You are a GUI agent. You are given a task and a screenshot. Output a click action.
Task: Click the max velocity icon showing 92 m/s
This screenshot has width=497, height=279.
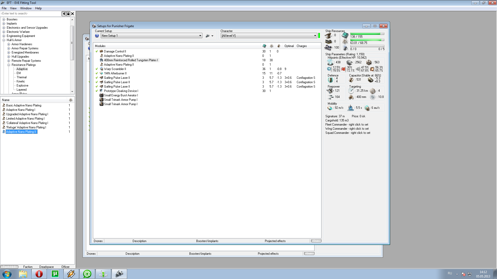click(x=330, y=108)
